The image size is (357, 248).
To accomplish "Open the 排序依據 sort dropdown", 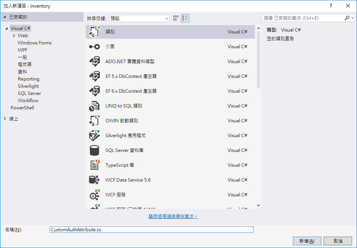I will [x=139, y=19].
